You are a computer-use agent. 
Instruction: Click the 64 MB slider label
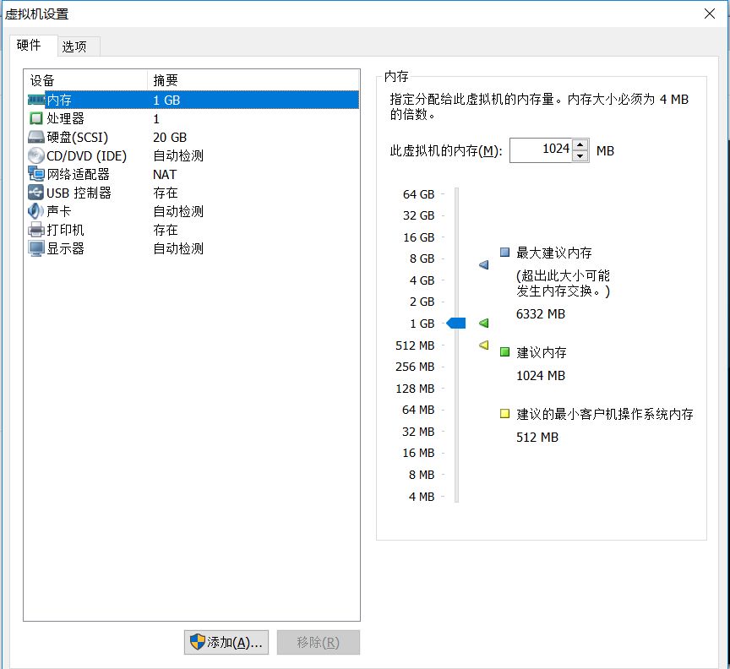click(418, 410)
